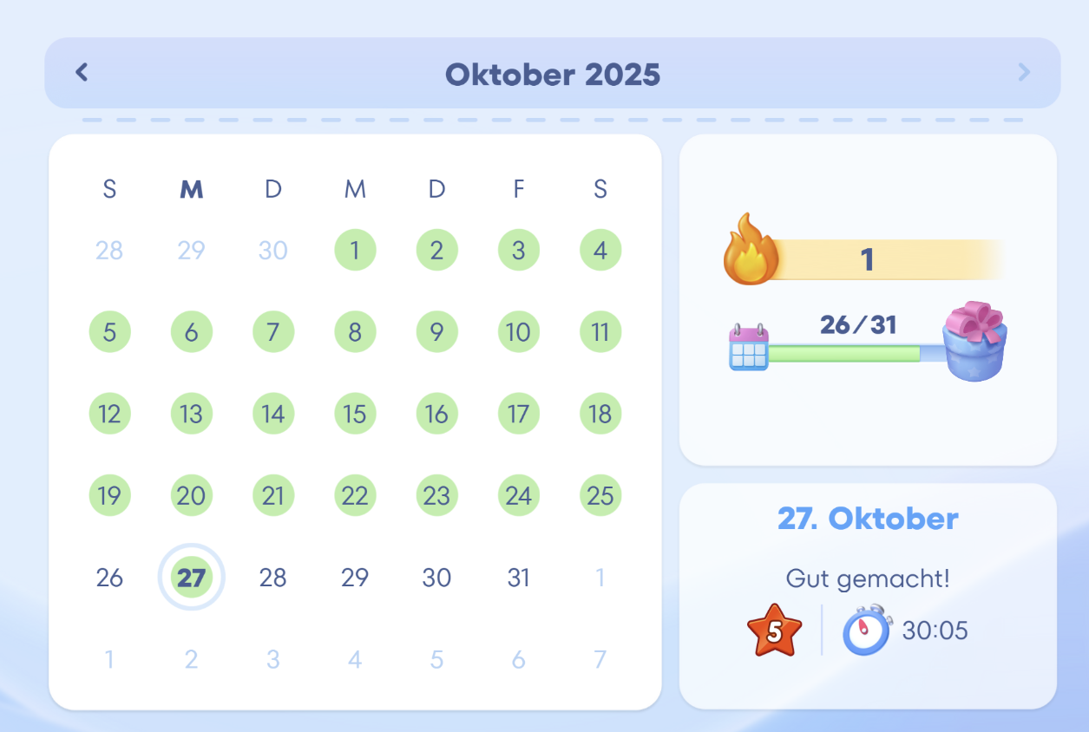Screen dimensions: 1089x732
Task: Pick October 31 in the calendar
Action: (518, 578)
